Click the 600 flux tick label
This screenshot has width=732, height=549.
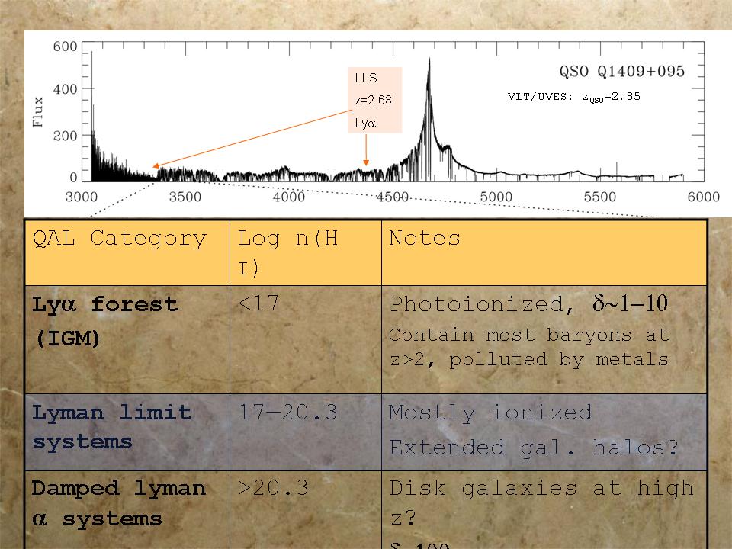[x=65, y=47]
